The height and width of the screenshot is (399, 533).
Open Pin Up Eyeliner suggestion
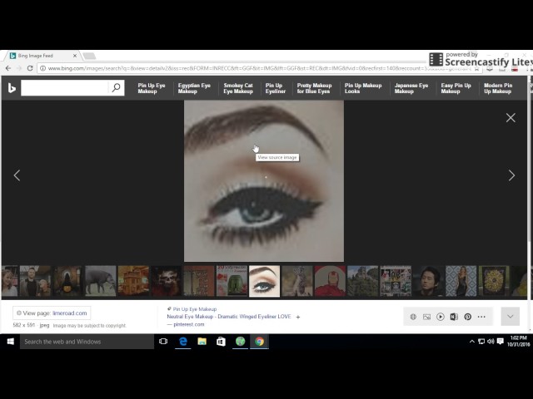276,88
